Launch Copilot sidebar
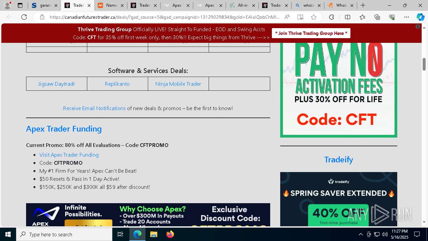 [x=420, y=17]
